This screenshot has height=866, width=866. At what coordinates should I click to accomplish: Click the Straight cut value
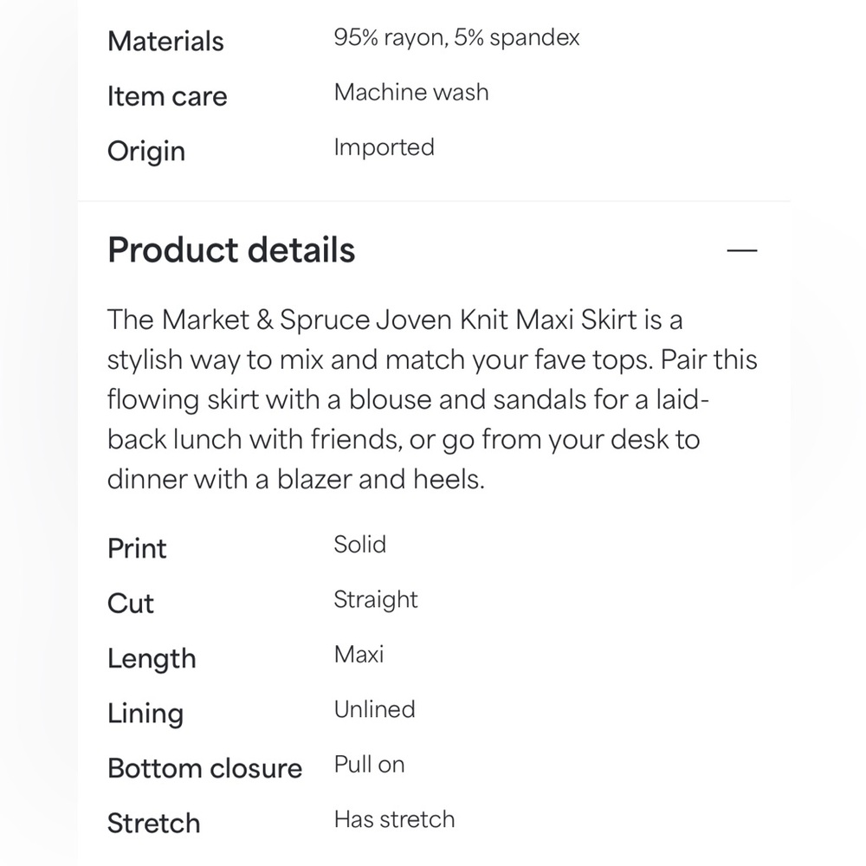point(376,600)
